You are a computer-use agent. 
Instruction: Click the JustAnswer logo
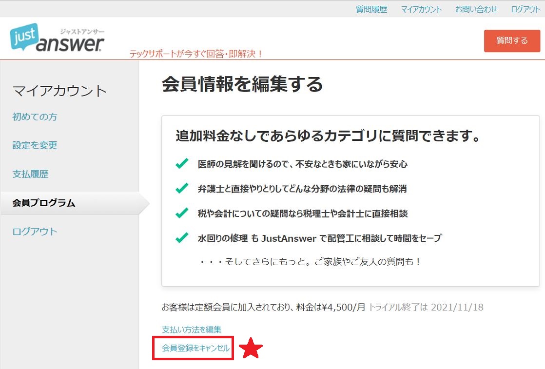pos(55,38)
